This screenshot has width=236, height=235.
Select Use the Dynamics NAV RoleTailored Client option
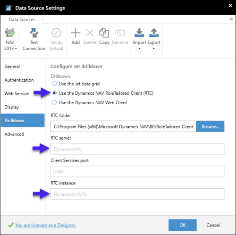(54, 93)
